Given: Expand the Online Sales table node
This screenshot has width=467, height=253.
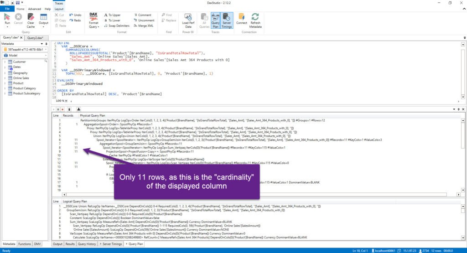Looking at the screenshot, I should (5, 78).
